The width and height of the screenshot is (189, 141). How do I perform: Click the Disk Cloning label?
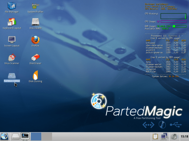click(35, 81)
